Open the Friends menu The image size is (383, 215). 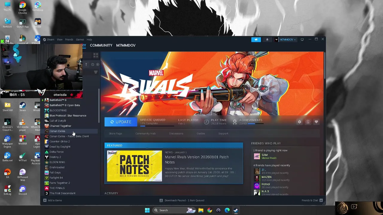[69, 39]
